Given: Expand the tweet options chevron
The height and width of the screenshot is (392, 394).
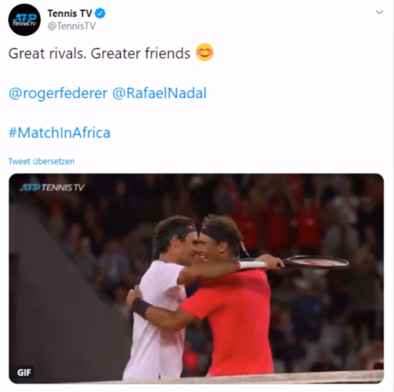Looking at the screenshot, I should [x=379, y=12].
